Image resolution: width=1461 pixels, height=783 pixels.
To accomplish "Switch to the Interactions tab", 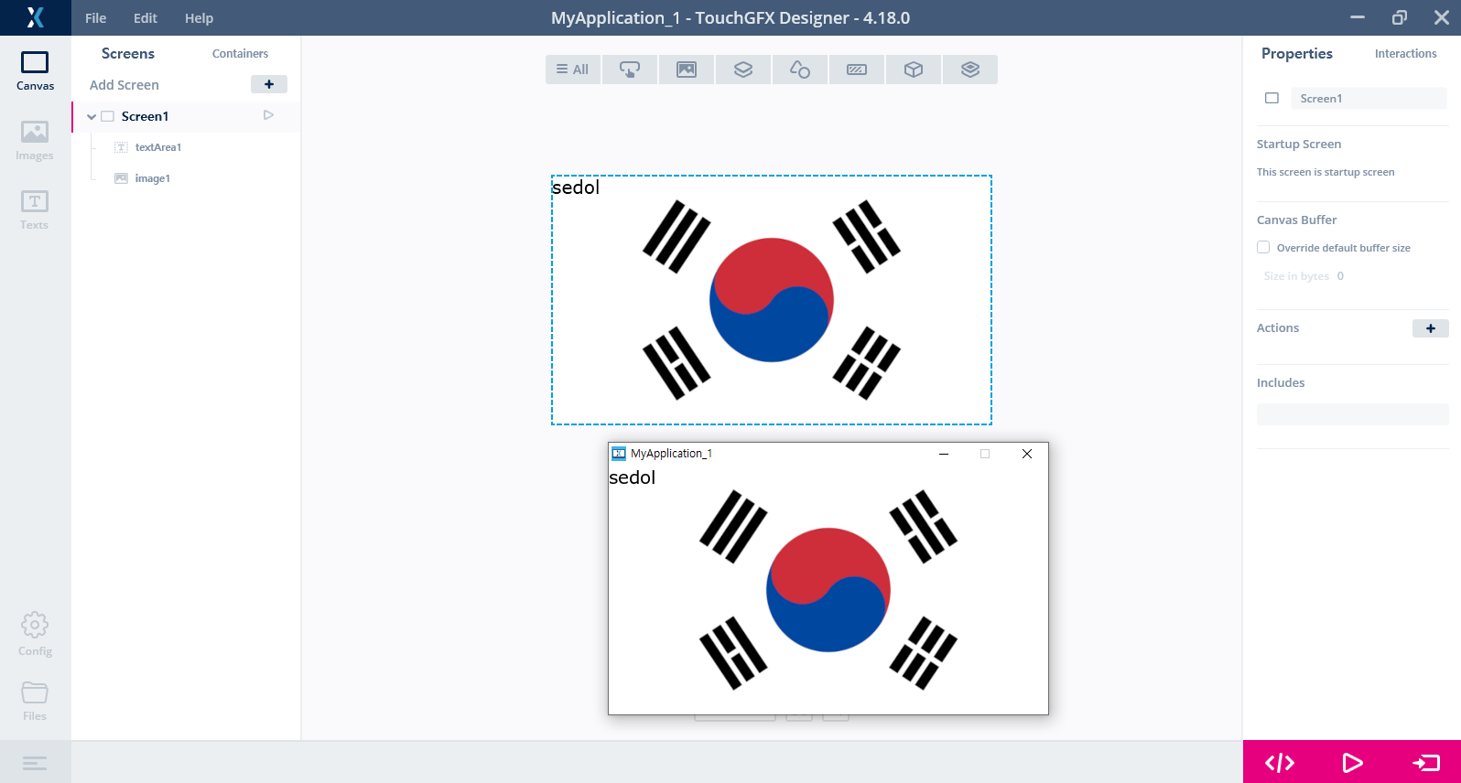I will point(1405,54).
